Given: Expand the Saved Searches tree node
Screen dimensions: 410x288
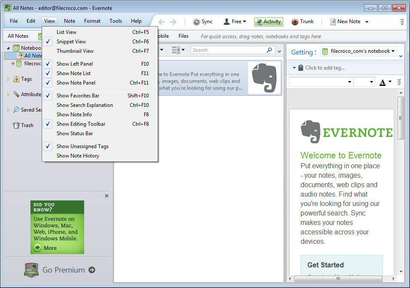Looking at the screenshot, I should pos(8,110).
